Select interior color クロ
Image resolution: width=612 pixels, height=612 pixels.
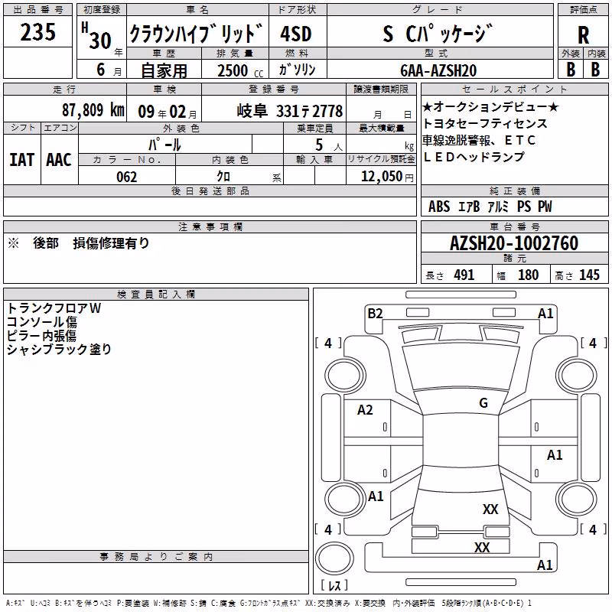[x=223, y=177]
